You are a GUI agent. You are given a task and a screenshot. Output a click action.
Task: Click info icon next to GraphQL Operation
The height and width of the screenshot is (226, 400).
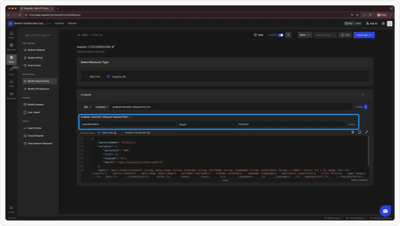(131, 117)
